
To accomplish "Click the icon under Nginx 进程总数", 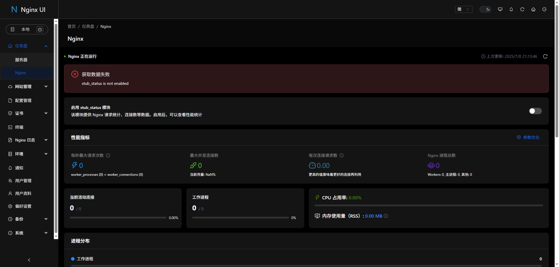I will tap(431, 165).
